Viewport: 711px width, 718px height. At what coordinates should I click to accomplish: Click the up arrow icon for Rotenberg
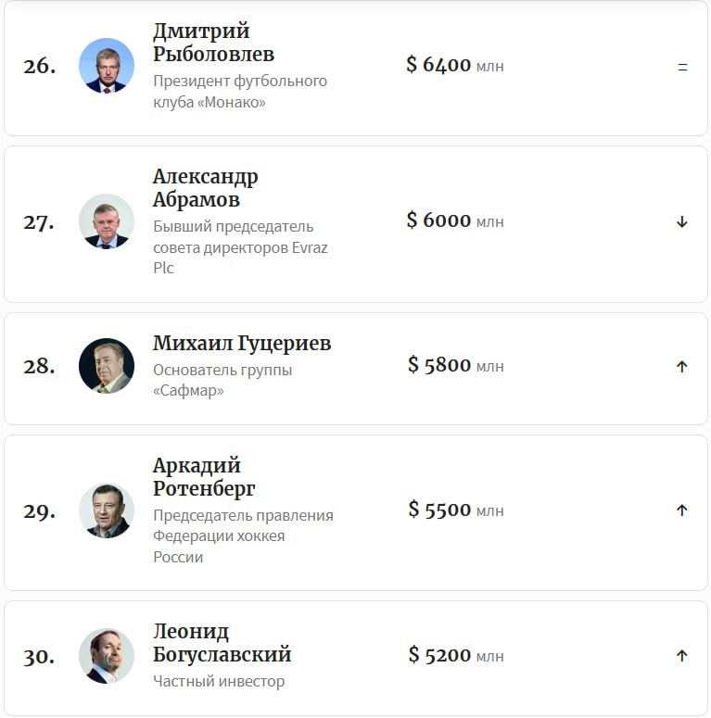pos(682,510)
